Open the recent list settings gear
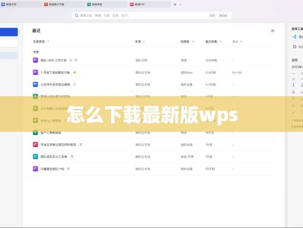Screen dimensions: 303x228 tap(273, 31)
